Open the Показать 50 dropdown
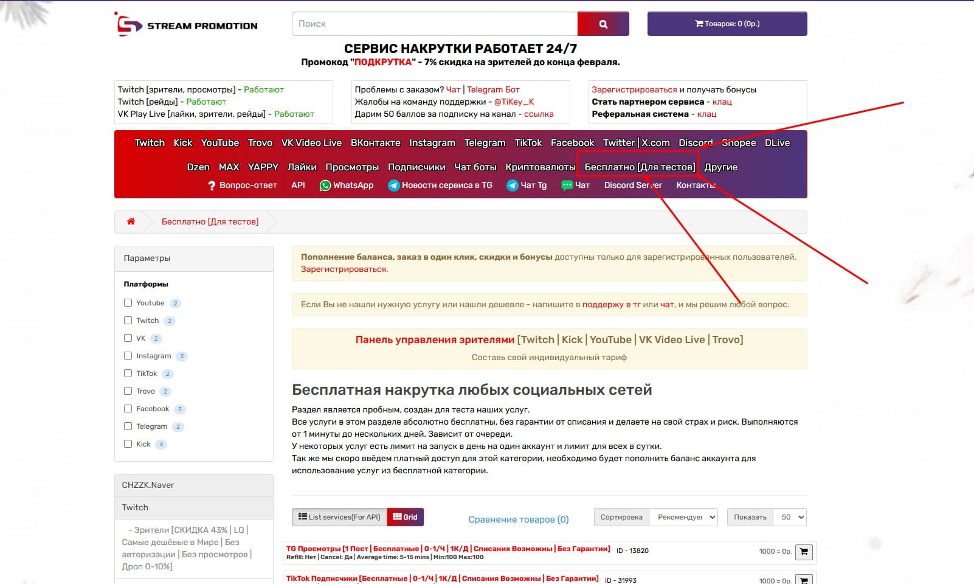The height and width of the screenshot is (584, 974). pos(790,517)
